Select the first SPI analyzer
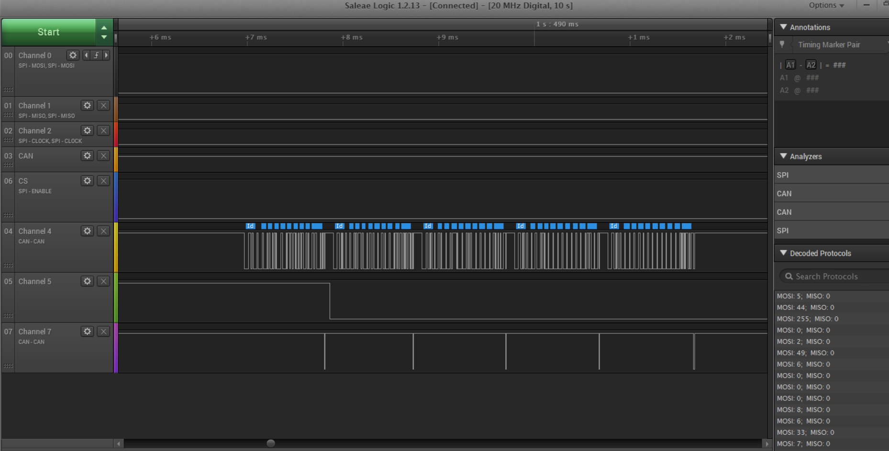This screenshot has height=451, width=889. [832, 175]
